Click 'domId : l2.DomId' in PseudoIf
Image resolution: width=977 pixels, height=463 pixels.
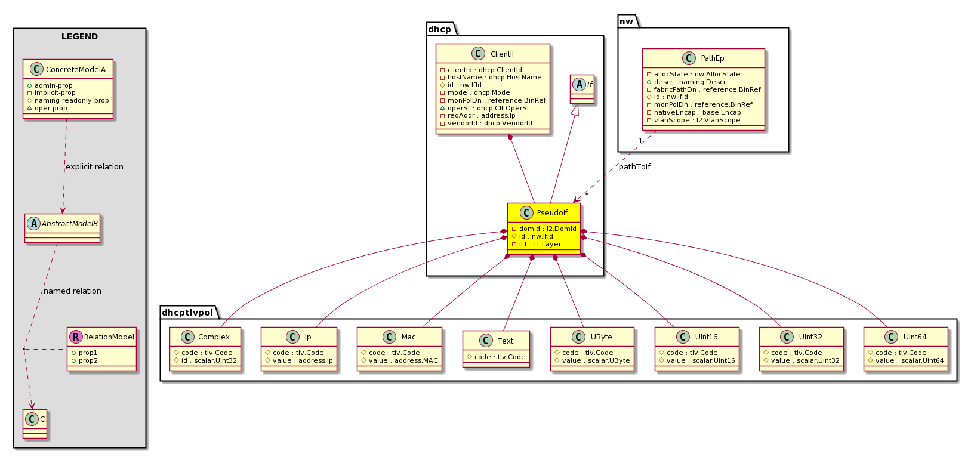548,229
